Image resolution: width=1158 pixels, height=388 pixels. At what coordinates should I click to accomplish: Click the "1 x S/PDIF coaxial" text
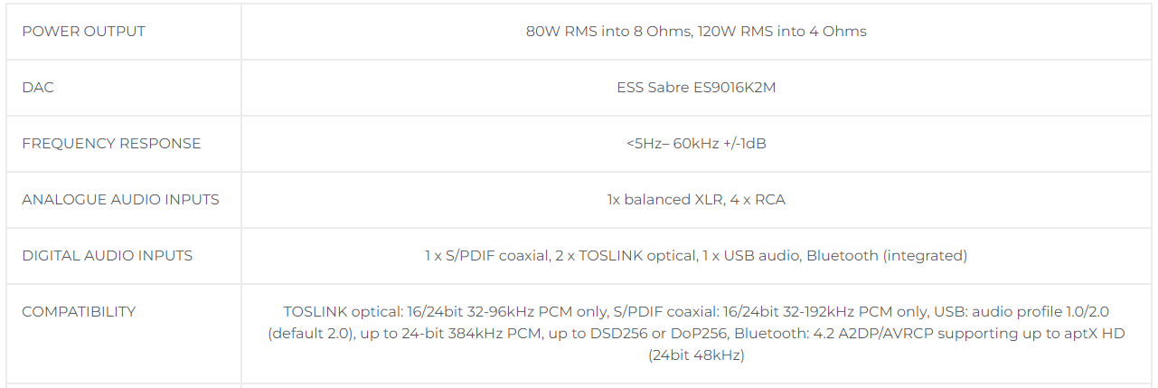pos(487,256)
